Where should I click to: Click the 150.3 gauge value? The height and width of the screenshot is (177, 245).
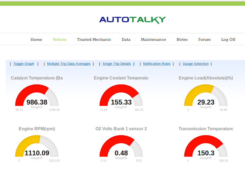206,153
